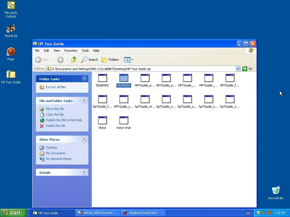The height and width of the screenshot is (217, 290).
Task: Open the Recycle Bin icon
Action: coord(276,193)
